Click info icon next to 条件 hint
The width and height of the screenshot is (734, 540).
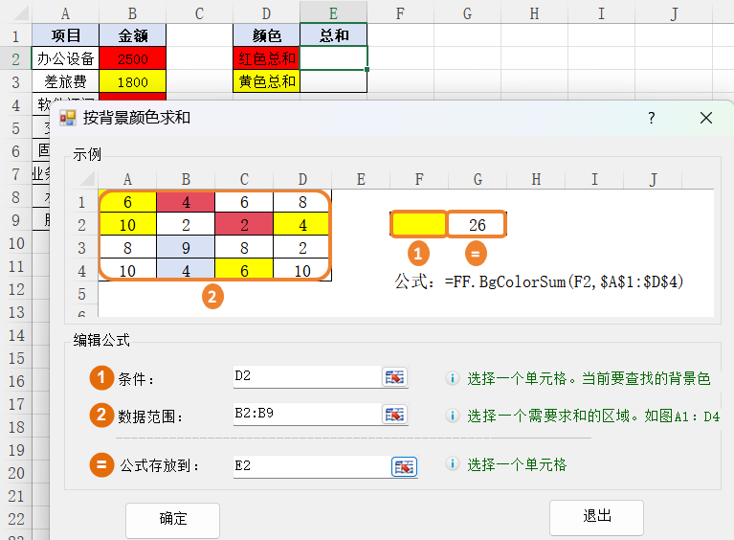point(453,378)
